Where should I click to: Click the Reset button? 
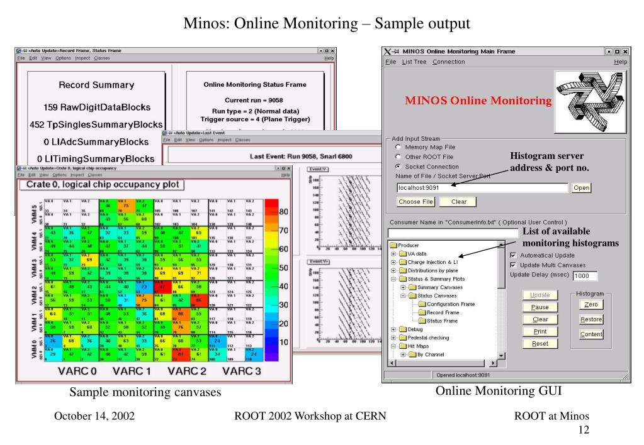tap(539, 344)
